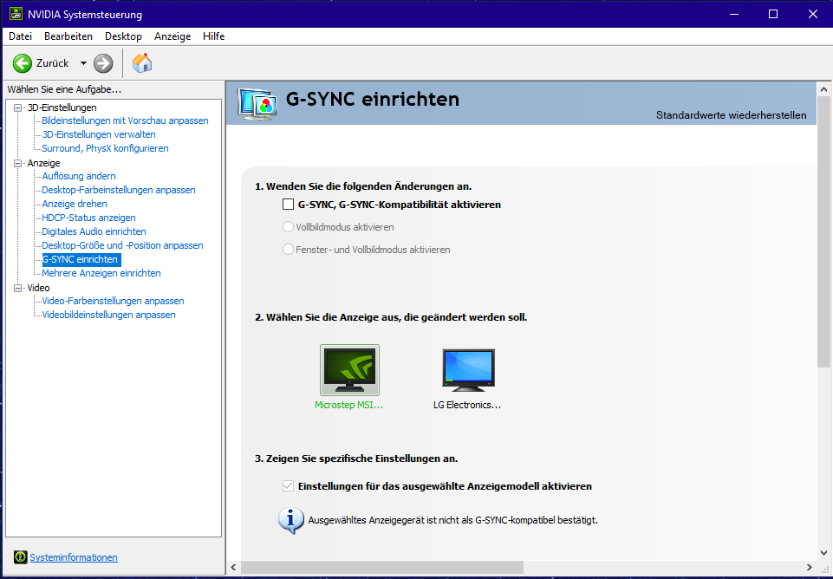
Task: Collapse the 3D-Einstellungen tree node
Action: (x=18, y=107)
